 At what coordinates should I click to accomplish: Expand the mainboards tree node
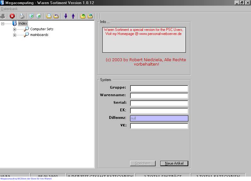pos(14,35)
